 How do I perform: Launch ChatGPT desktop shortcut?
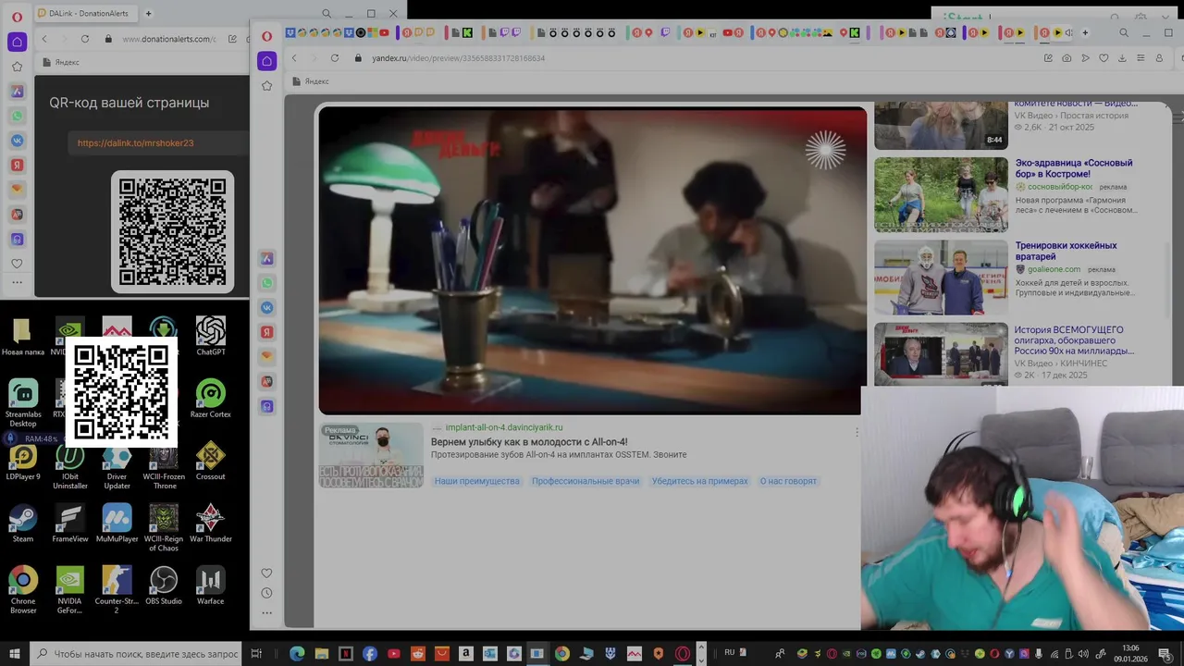click(211, 336)
